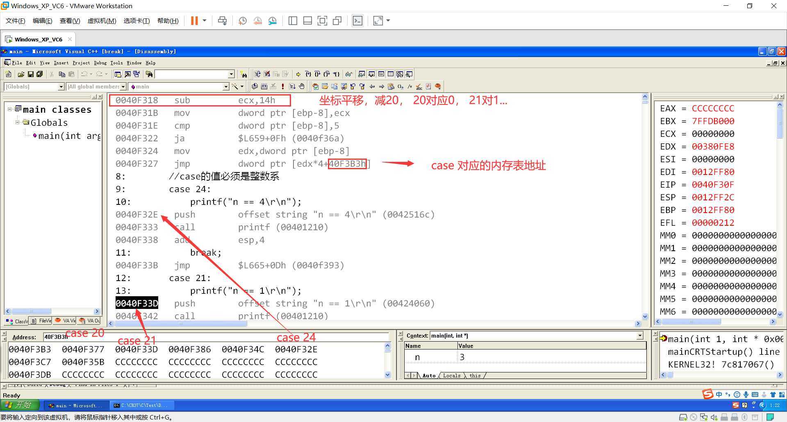Open the C:\CR37\C\Test taskbar console window
The width and height of the screenshot is (787, 422).
point(142,405)
